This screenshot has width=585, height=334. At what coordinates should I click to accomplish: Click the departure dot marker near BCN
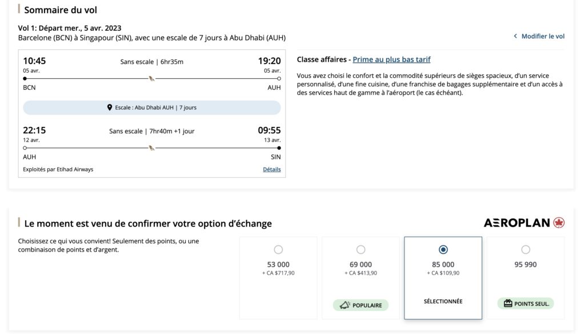click(x=25, y=78)
